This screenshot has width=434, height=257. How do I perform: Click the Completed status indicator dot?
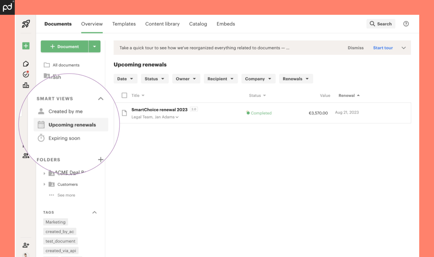(x=248, y=113)
